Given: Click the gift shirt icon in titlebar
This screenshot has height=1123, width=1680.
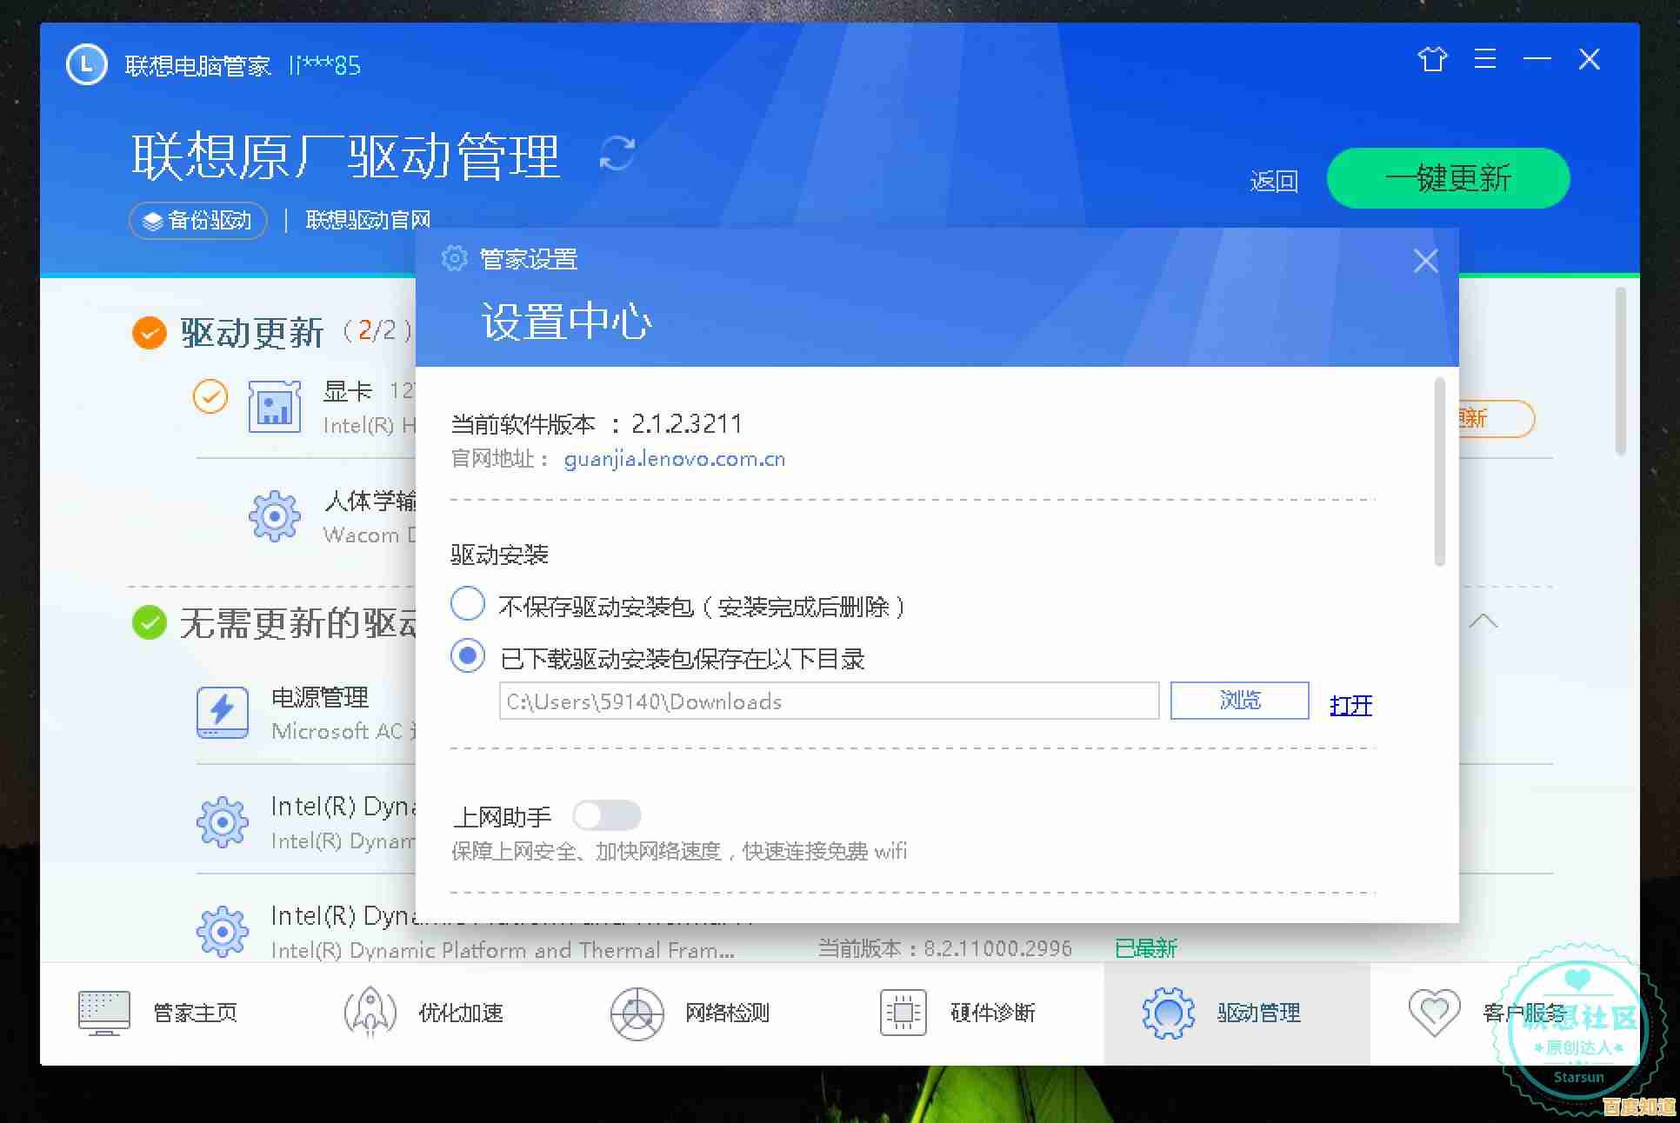Looking at the screenshot, I should tap(1432, 59).
